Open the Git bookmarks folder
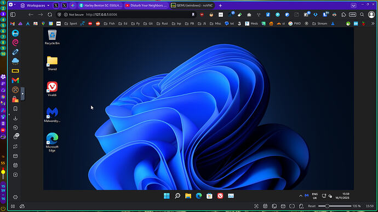Image resolution: width=378 pixels, height=212 pixels. tap(148, 23)
